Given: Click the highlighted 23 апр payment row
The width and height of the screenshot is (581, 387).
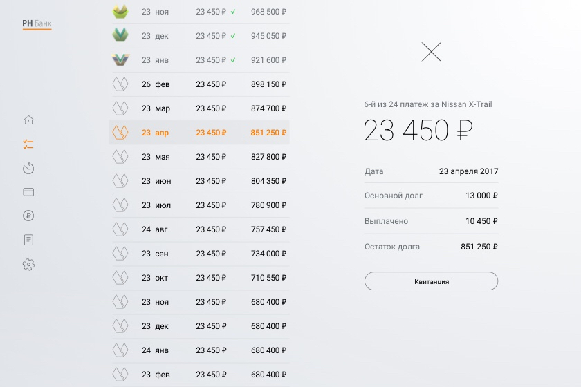Looking at the screenshot, I should (199, 133).
